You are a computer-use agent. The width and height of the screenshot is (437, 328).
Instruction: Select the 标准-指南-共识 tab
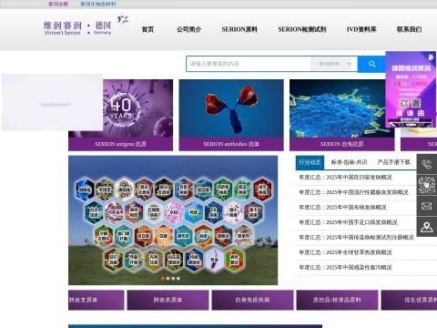(349, 162)
